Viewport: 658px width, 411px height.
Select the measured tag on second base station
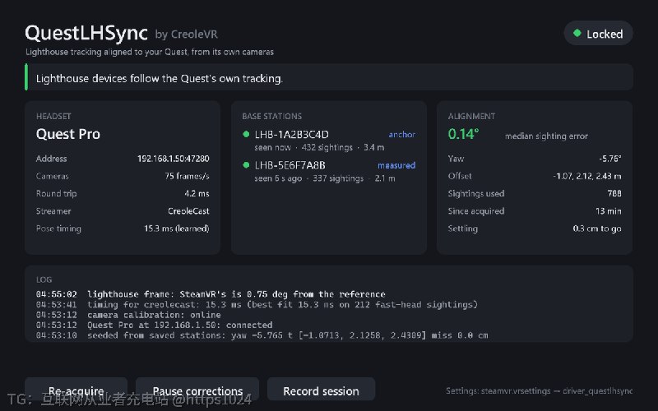coord(396,165)
